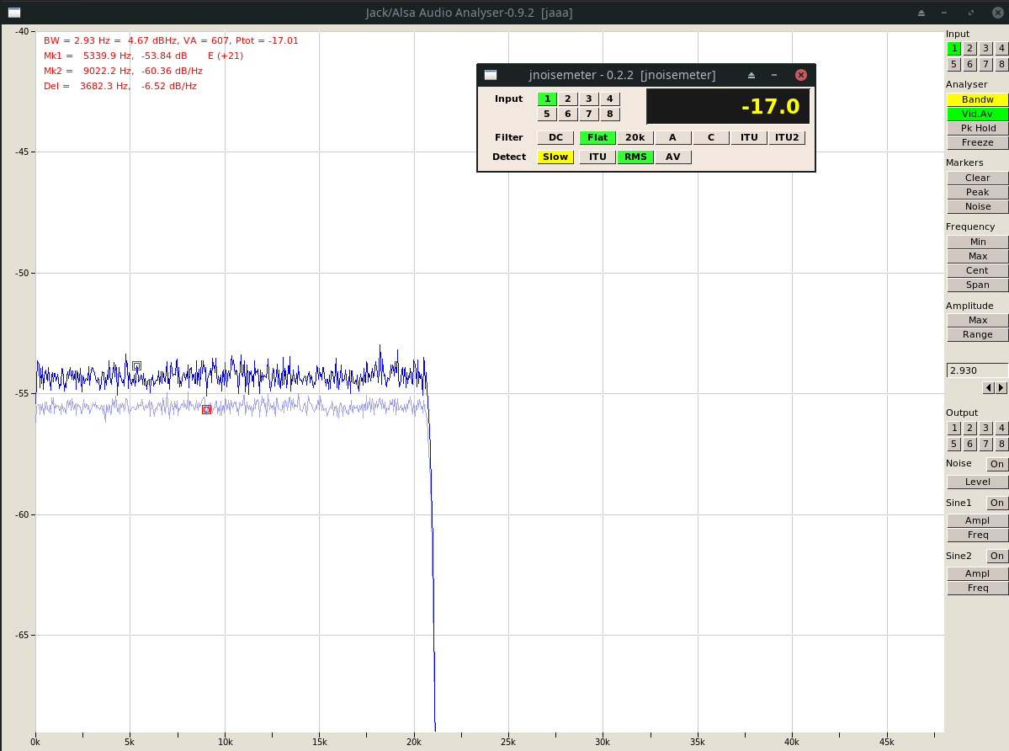The image size is (1009, 751).
Task: Turn Sine1 generator On
Action: [996, 503]
